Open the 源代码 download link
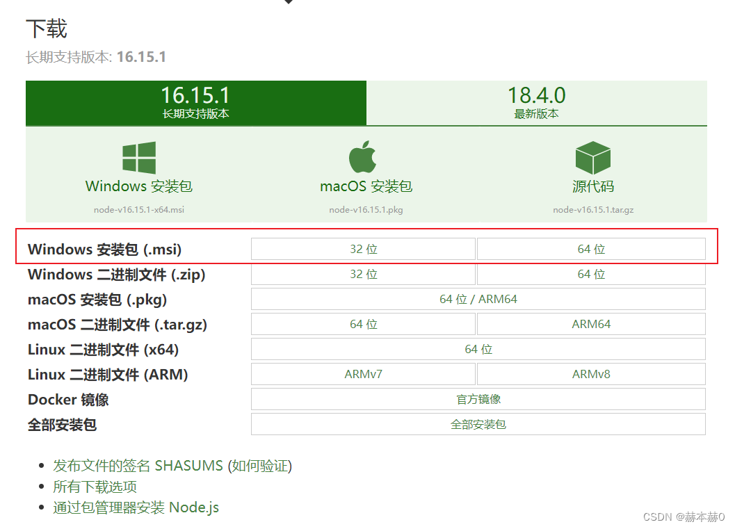Viewport: 735px width, 529px height. point(593,186)
